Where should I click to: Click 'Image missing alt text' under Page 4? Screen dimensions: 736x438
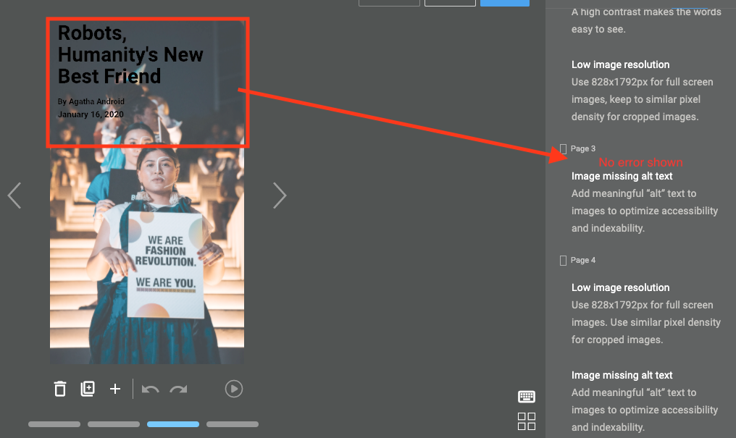tap(622, 375)
